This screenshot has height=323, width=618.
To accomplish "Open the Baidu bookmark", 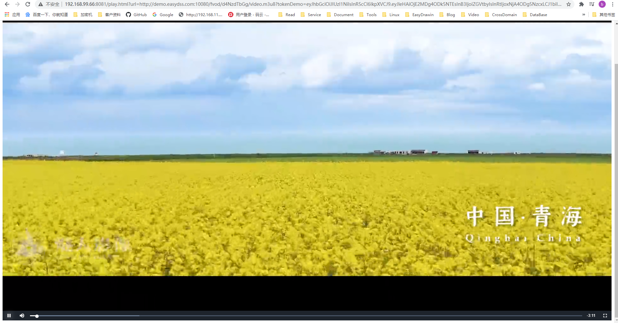I will (x=46, y=15).
